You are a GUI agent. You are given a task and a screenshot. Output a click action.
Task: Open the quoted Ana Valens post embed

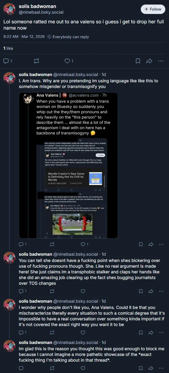tap(68, 165)
